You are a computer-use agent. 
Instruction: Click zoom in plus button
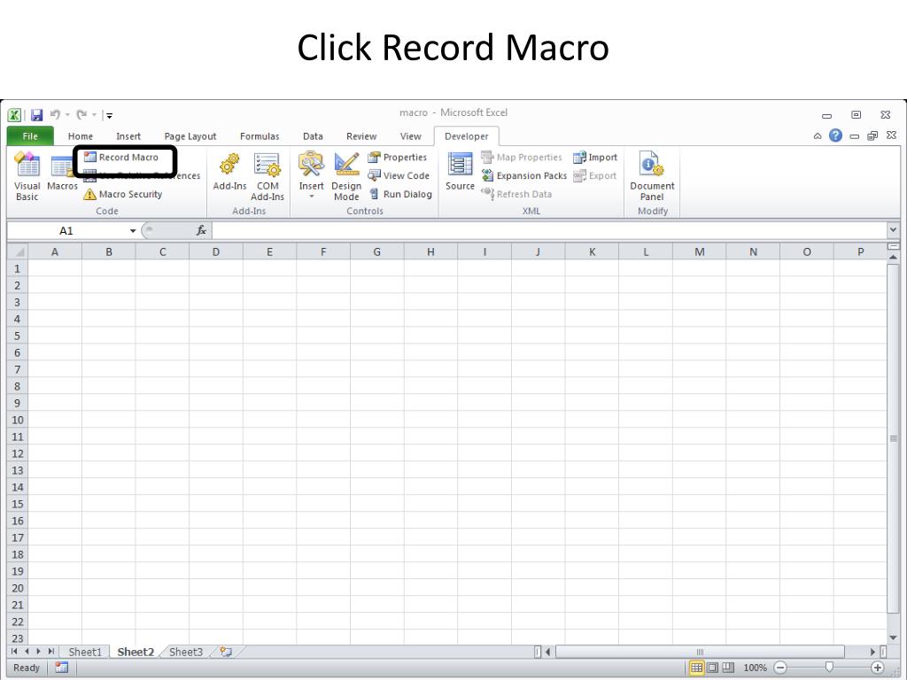point(878,668)
